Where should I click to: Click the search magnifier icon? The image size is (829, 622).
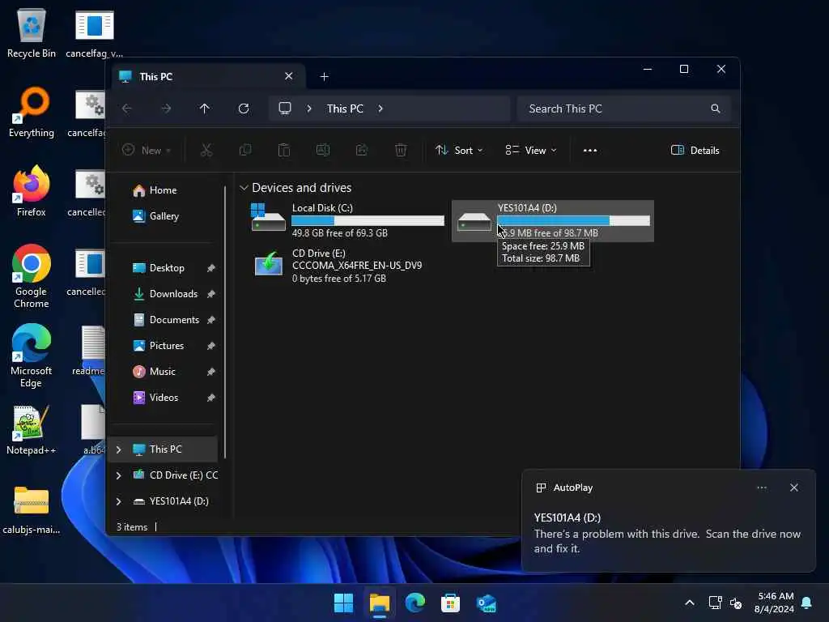pos(716,109)
